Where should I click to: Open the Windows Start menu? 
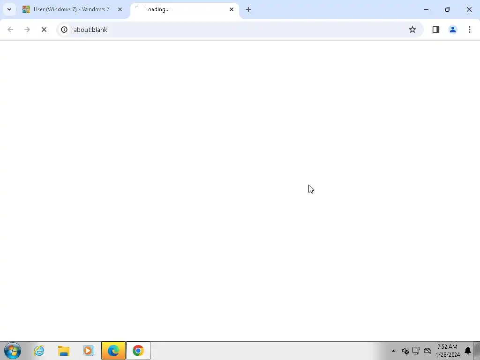[13, 351]
